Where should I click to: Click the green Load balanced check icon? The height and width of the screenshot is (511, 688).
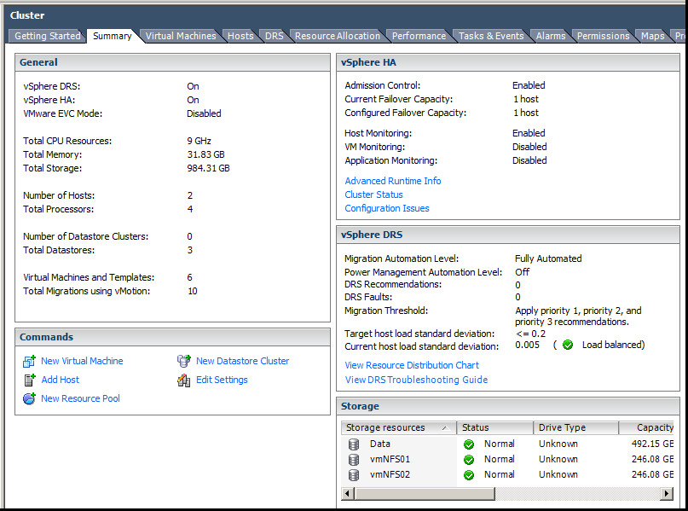point(568,345)
